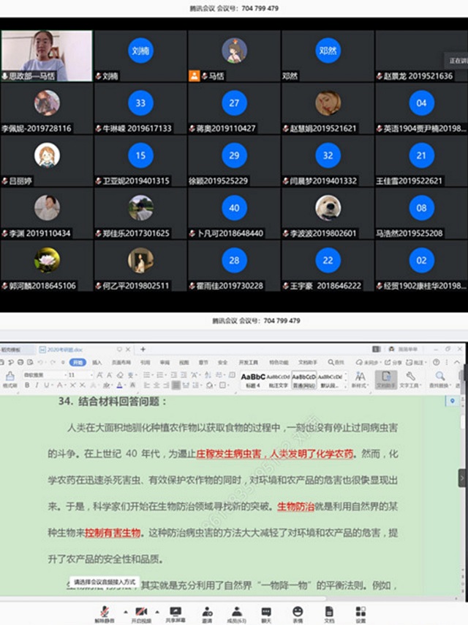The height and width of the screenshot is (625, 468).
Task: Toggle Underline formatting in WPS ribbon
Action: [47, 385]
